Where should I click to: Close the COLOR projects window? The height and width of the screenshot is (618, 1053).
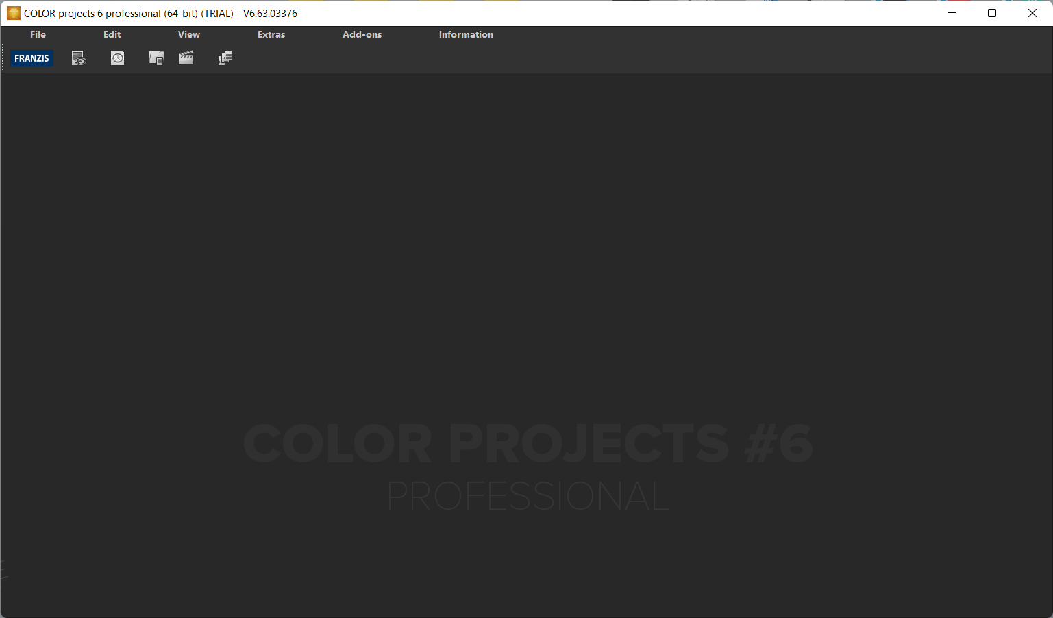pyautogui.click(x=1032, y=13)
